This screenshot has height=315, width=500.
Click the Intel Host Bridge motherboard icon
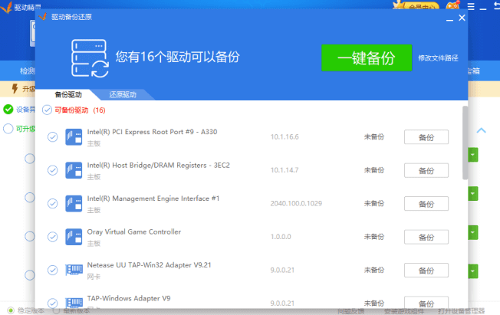[74, 170]
